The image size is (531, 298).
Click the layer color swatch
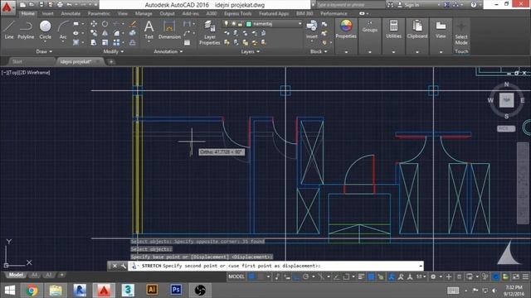click(249, 24)
